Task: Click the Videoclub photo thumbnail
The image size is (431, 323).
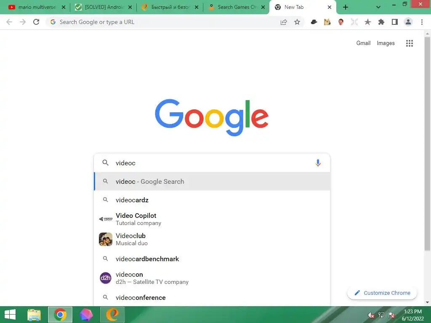Action: pos(106,239)
